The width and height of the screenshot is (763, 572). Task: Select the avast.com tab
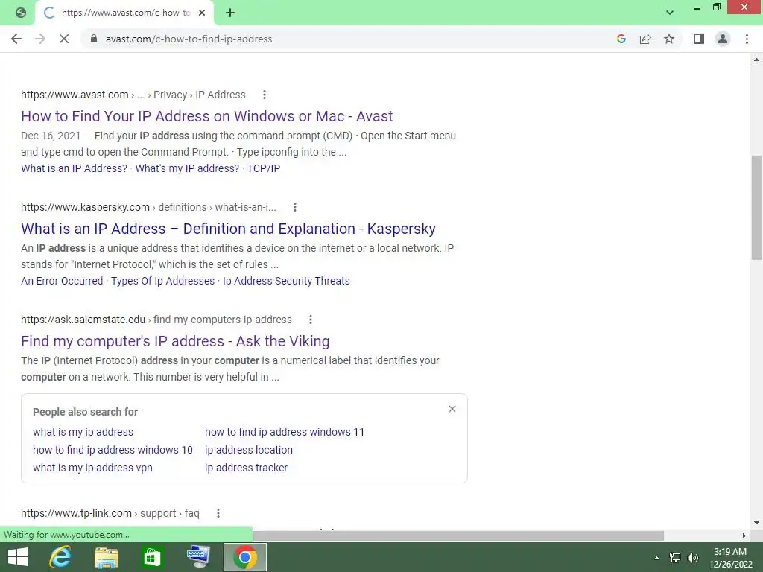coord(124,13)
